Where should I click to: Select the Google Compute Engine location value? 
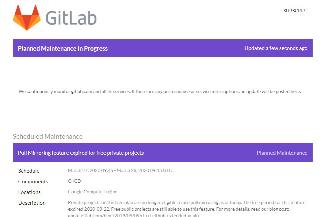93,192
